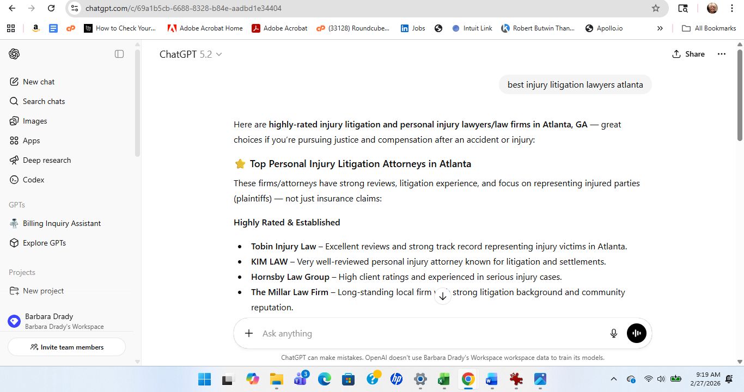The height and width of the screenshot is (392, 744).
Task: Expand the bookmarks overflow chevron
Action: pyautogui.click(x=660, y=28)
